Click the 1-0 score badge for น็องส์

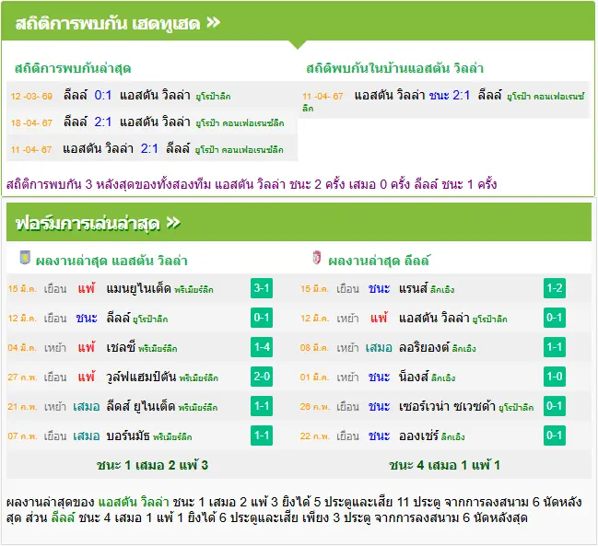(555, 377)
